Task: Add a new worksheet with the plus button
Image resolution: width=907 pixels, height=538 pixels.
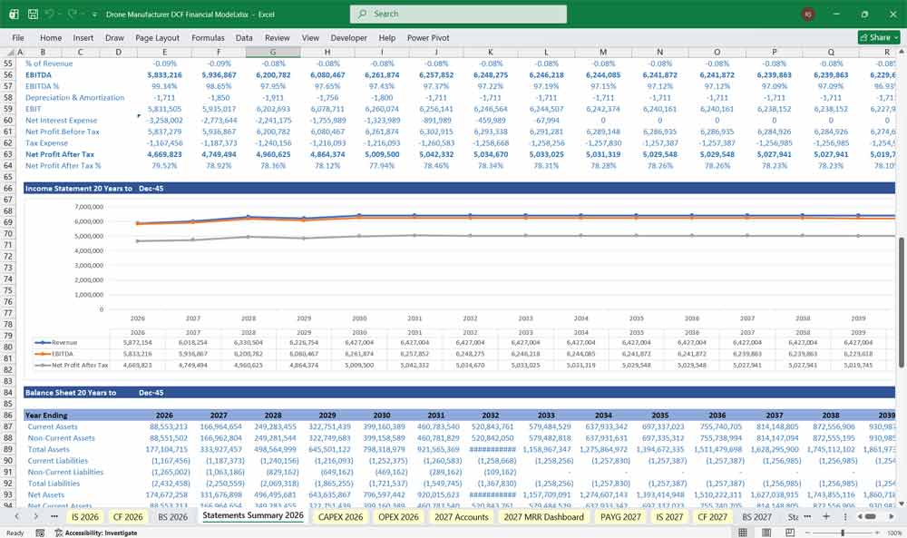Action: coord(826,514)
